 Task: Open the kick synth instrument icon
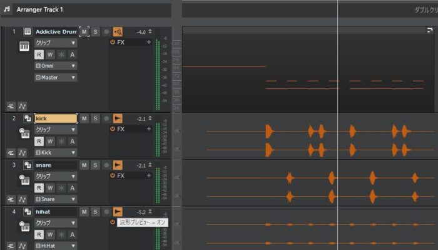point(24,133)
